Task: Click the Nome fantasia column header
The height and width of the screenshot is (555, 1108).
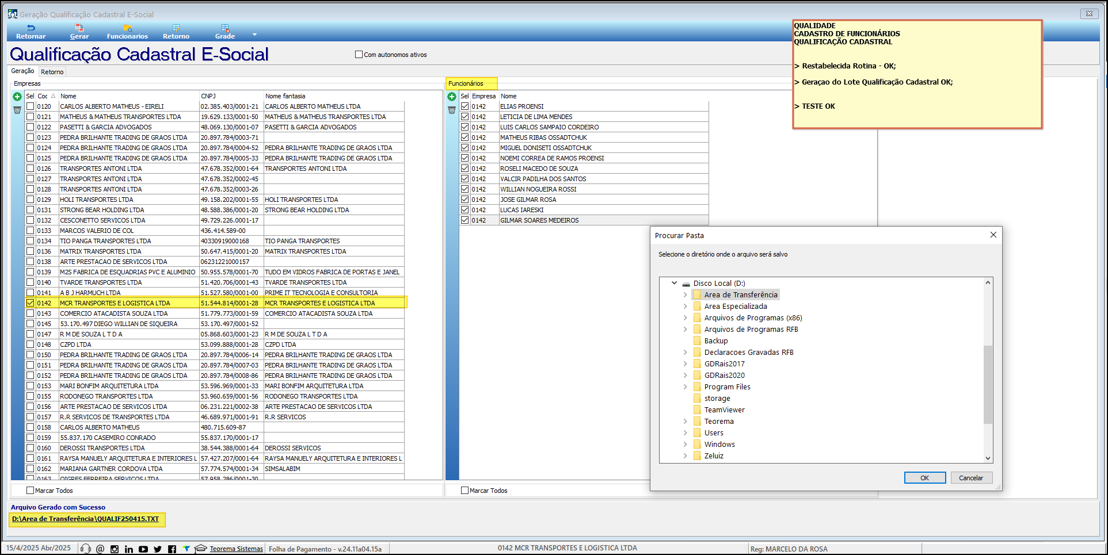Action: tap(334, 96)
